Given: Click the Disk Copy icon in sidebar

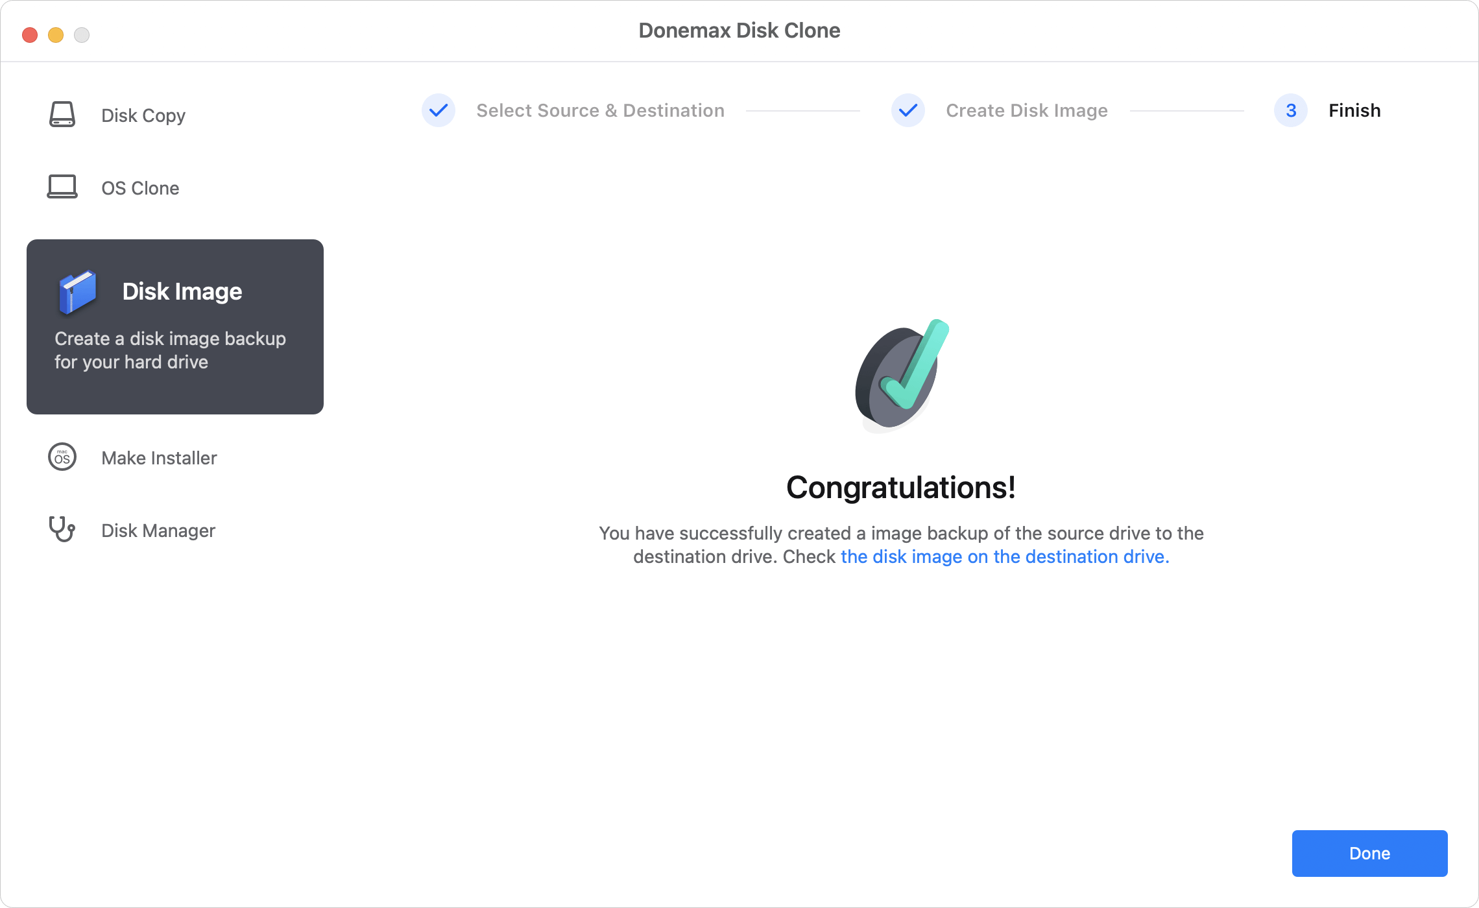Looking at the screenshot, I should pos(64,115).
